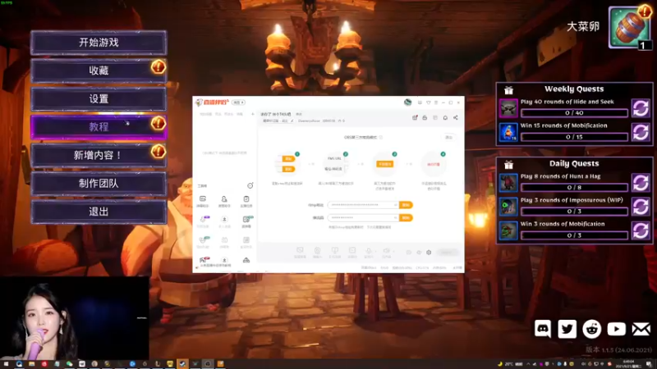This screenshot has width=657, height=369.
Task: Open the dropdown next to streaming app logo
Action: [238, 102]
